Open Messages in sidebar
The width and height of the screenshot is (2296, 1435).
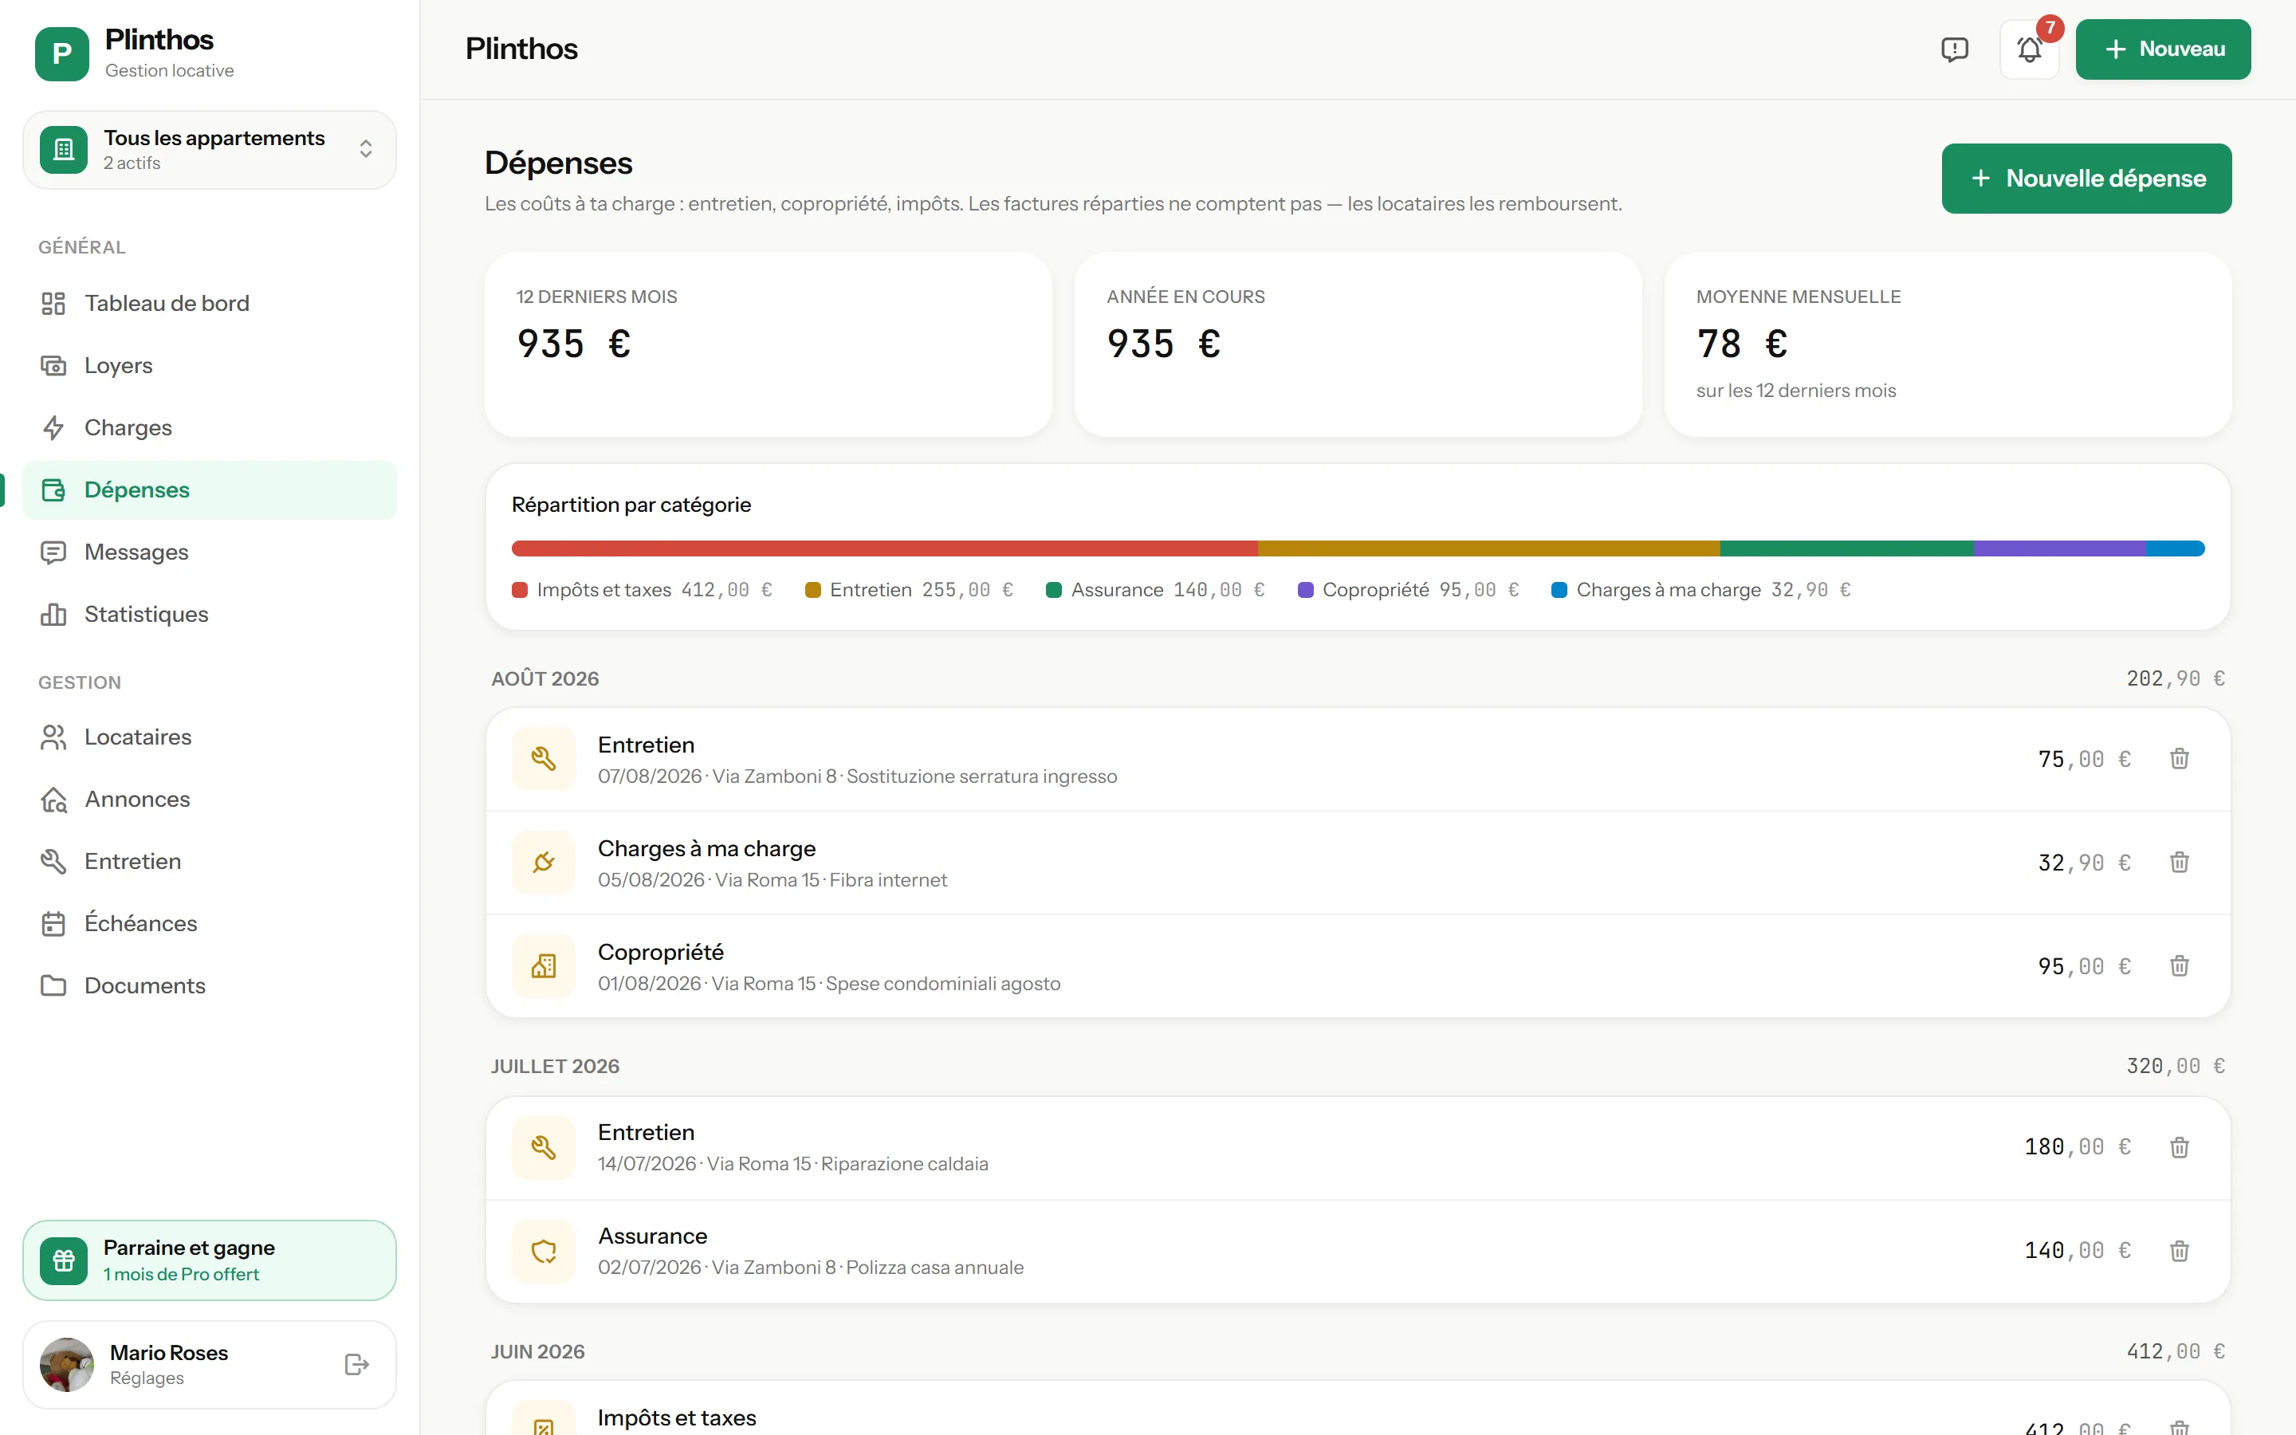209,552
